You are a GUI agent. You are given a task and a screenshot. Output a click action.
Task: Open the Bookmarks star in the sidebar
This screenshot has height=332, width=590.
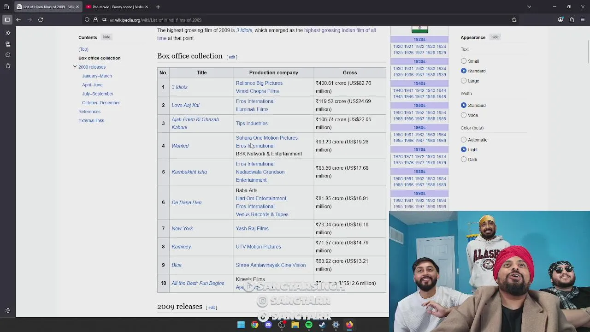tap(8, 66)
